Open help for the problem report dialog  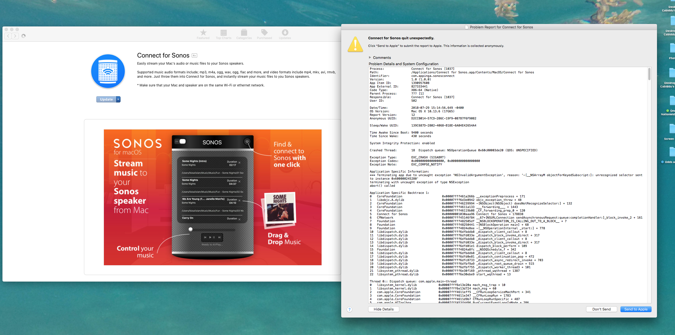point(349,309)
